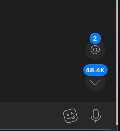
Task: Click the smiley sticker face icon
Action: pos(70,116)
